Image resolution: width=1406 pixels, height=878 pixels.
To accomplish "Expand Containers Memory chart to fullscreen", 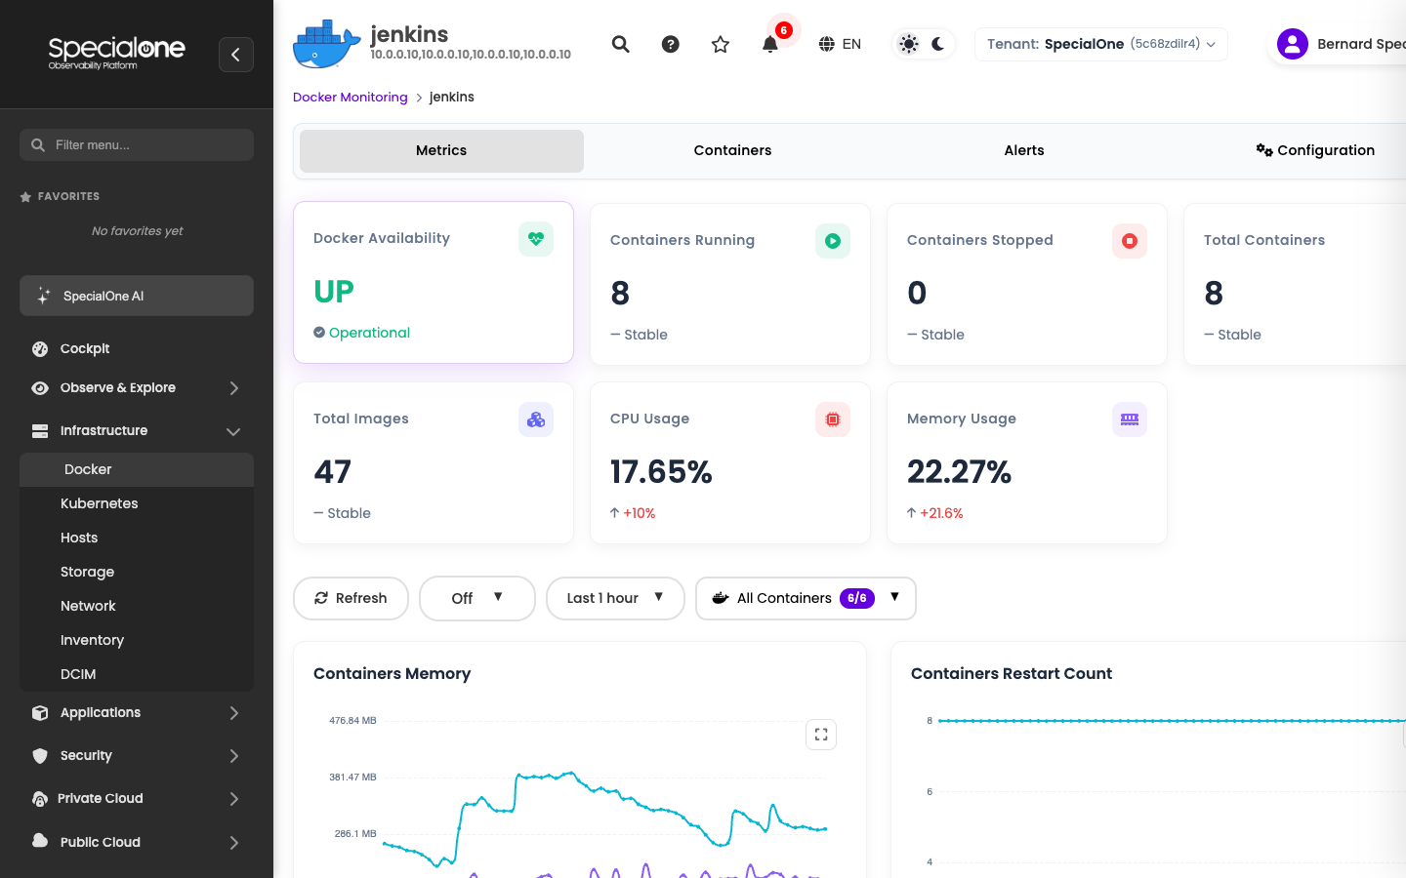I will pyautogui.click(x=821, y=735).
